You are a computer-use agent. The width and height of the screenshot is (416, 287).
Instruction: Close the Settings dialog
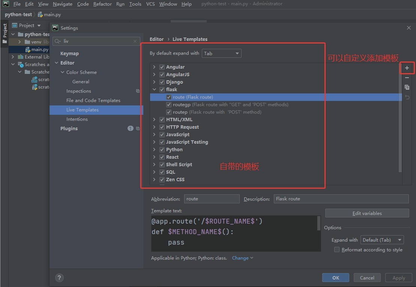408,28
